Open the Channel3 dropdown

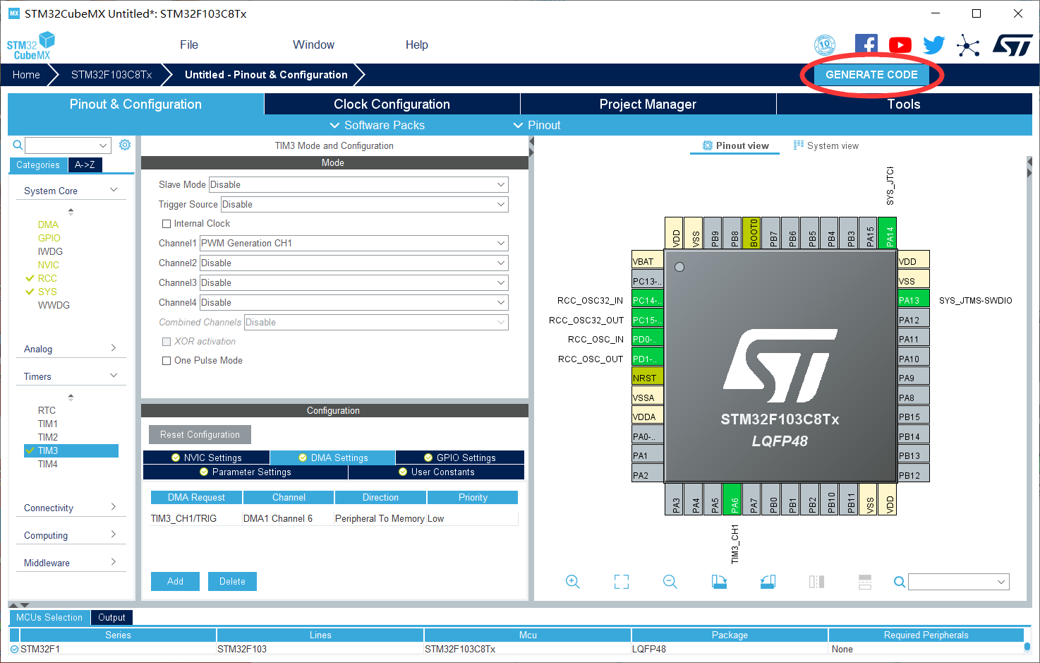[x=354, y=283]
